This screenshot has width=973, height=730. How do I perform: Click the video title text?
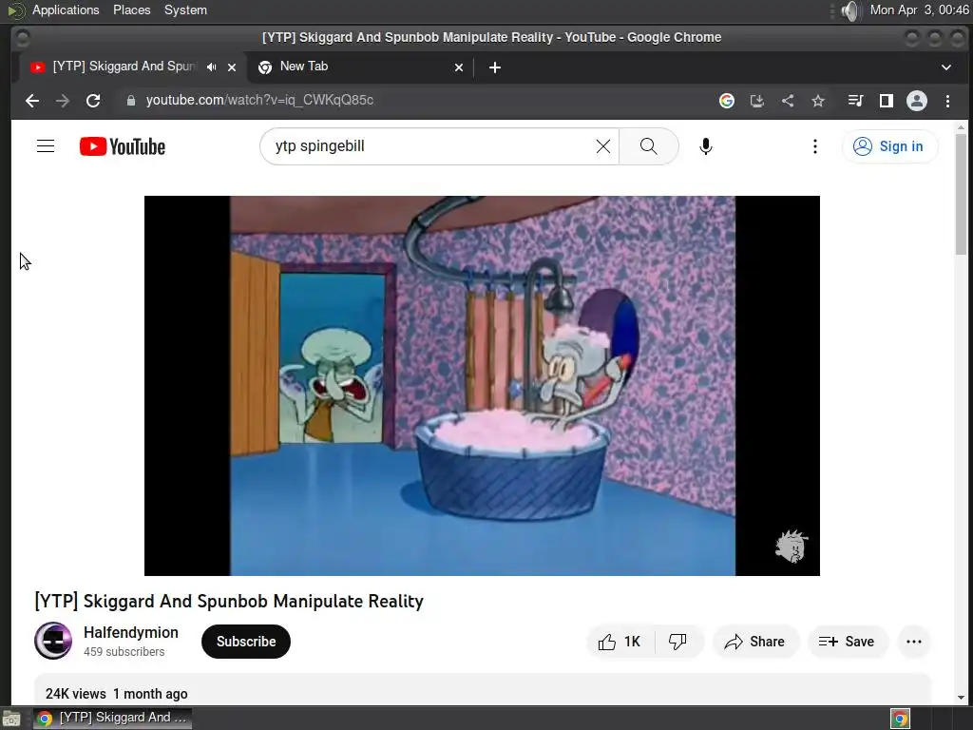coord(229,602)
